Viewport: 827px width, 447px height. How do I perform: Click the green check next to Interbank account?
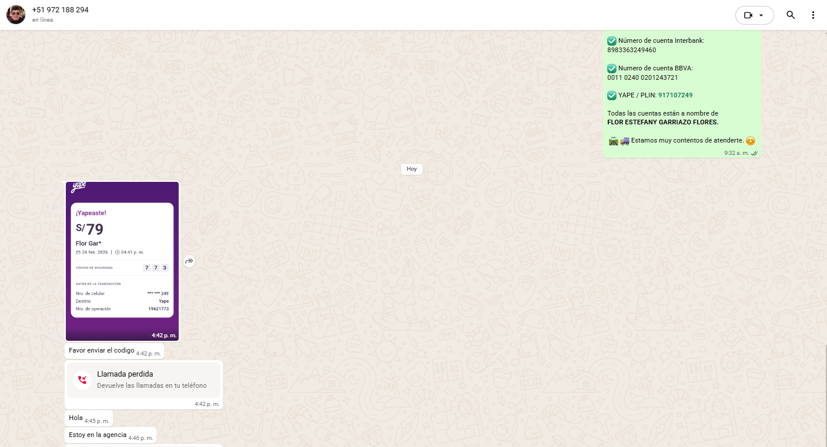click(612, 41)
